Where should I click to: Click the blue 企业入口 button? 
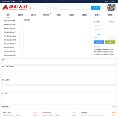point(99,42)
